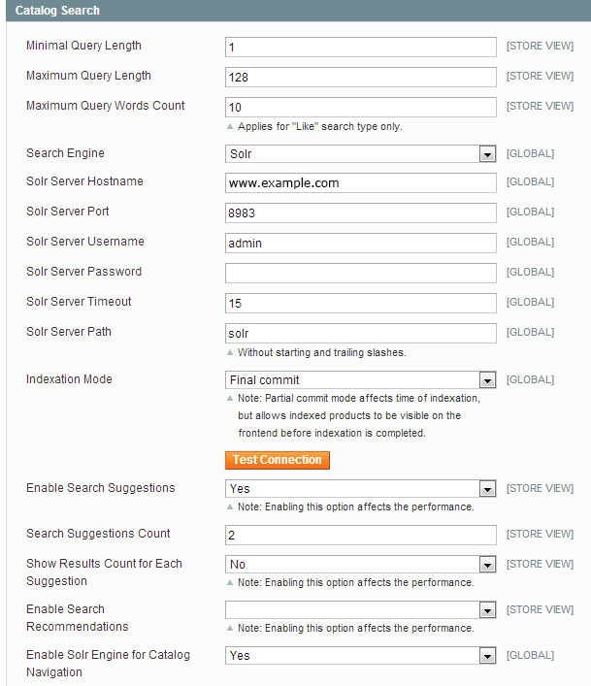Open Enable Solr Engine for Catalog Navigation dropdown
This screenshot has width=591, height=686.
360,656
